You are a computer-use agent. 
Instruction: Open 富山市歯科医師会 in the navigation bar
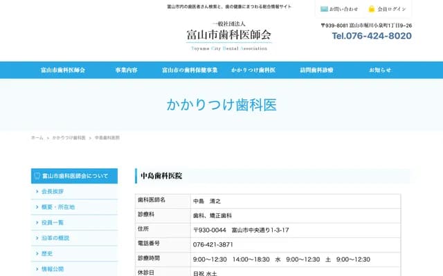63,70
